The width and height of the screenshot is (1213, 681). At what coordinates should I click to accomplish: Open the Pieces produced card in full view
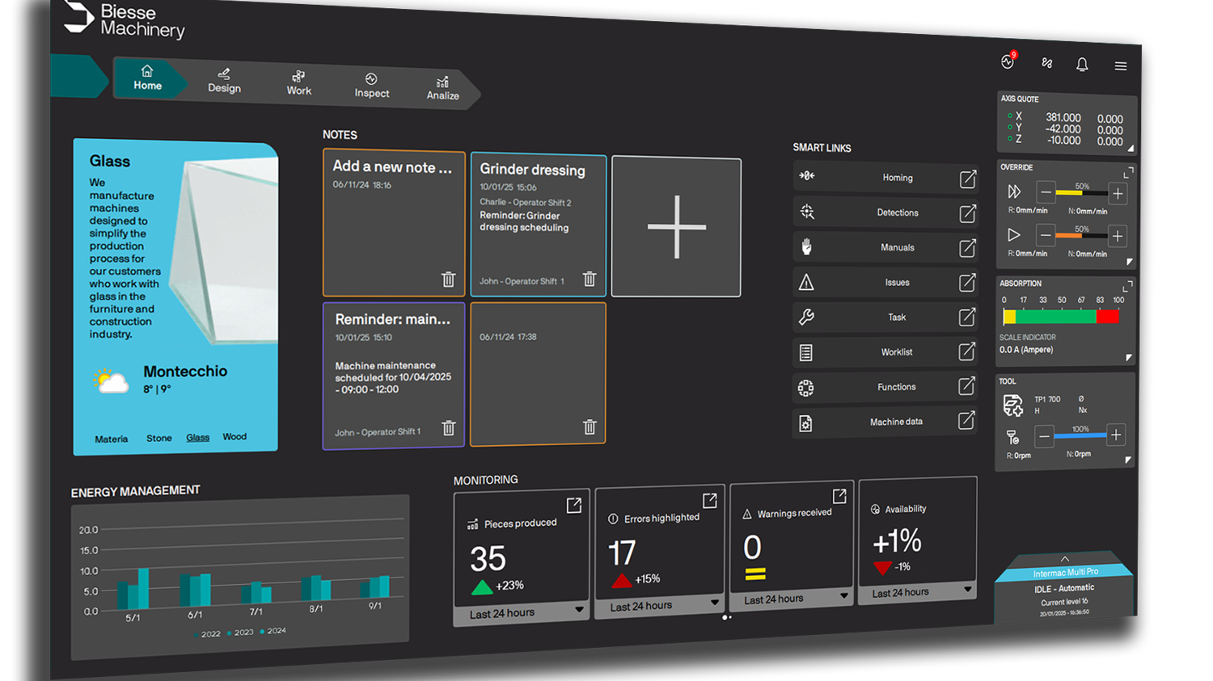click(573, 504)
